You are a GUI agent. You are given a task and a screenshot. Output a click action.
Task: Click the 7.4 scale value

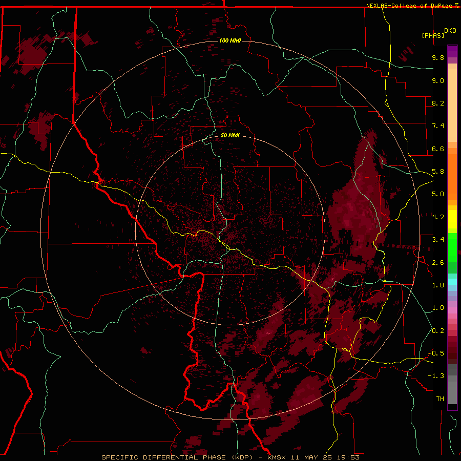pos(438,126)
